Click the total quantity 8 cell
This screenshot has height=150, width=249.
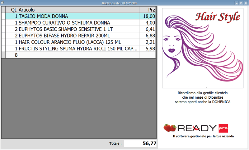[x=12, y=55]
